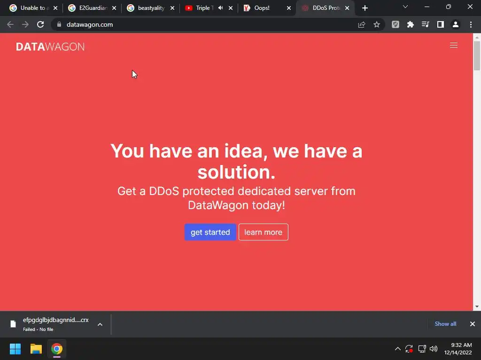Viewport: 481px width, 360px height.
Task: Close the beastyality tab
Action: click(172, 8)
